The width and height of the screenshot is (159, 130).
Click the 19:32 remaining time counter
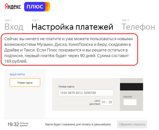click(x=13, y=124)
